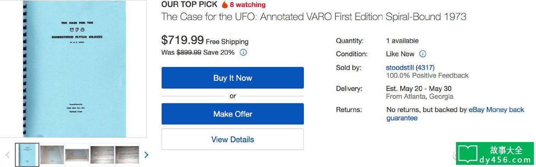The height and width of the screenshot is (167, 536).
Task: Open eBay Money back guarantee link
Action: [455, 114]
